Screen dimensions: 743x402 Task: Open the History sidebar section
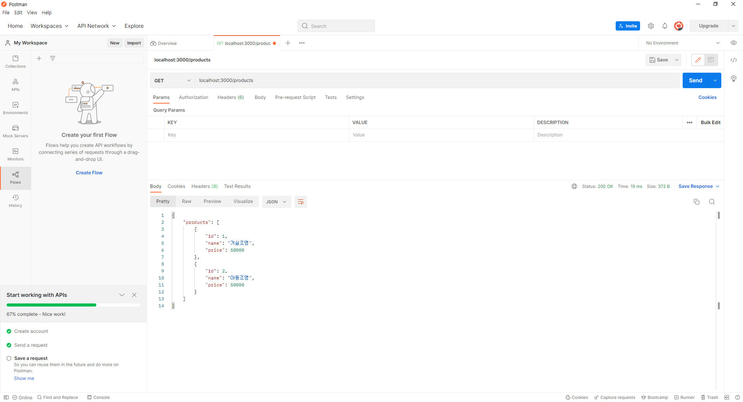point(15,201)
